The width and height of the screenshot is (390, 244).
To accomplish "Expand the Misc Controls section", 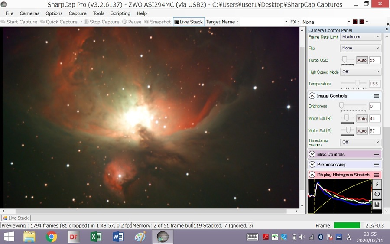I will pyautogui.click(x=312, y=154).
